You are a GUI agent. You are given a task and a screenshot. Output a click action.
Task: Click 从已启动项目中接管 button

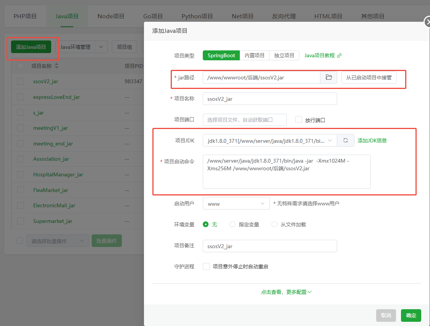tap(369, 77)
